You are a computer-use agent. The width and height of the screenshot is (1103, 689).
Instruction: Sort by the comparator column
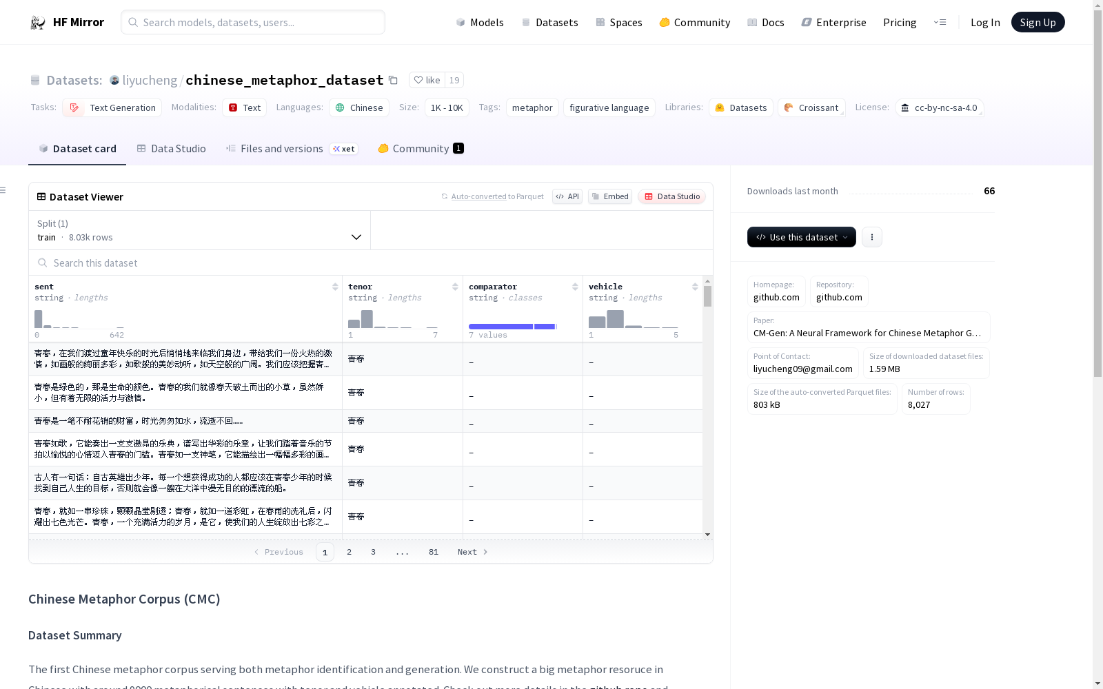(575, 287)
